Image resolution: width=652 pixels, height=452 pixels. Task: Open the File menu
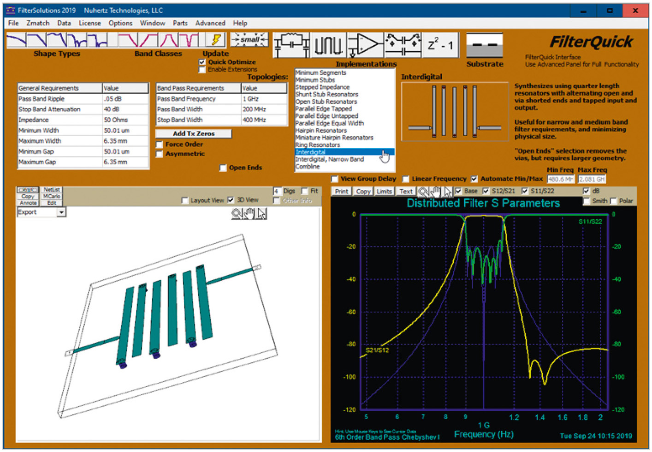13,23
